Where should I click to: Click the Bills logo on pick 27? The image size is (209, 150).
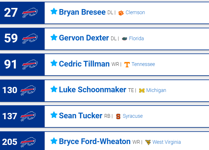click(30, 13)
